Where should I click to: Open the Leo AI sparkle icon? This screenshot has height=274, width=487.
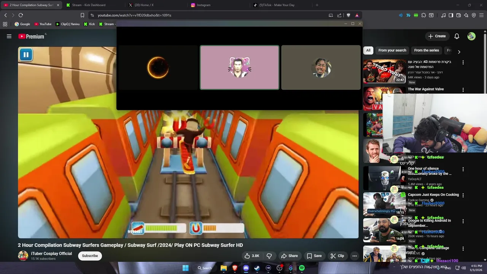coord(466,15)
